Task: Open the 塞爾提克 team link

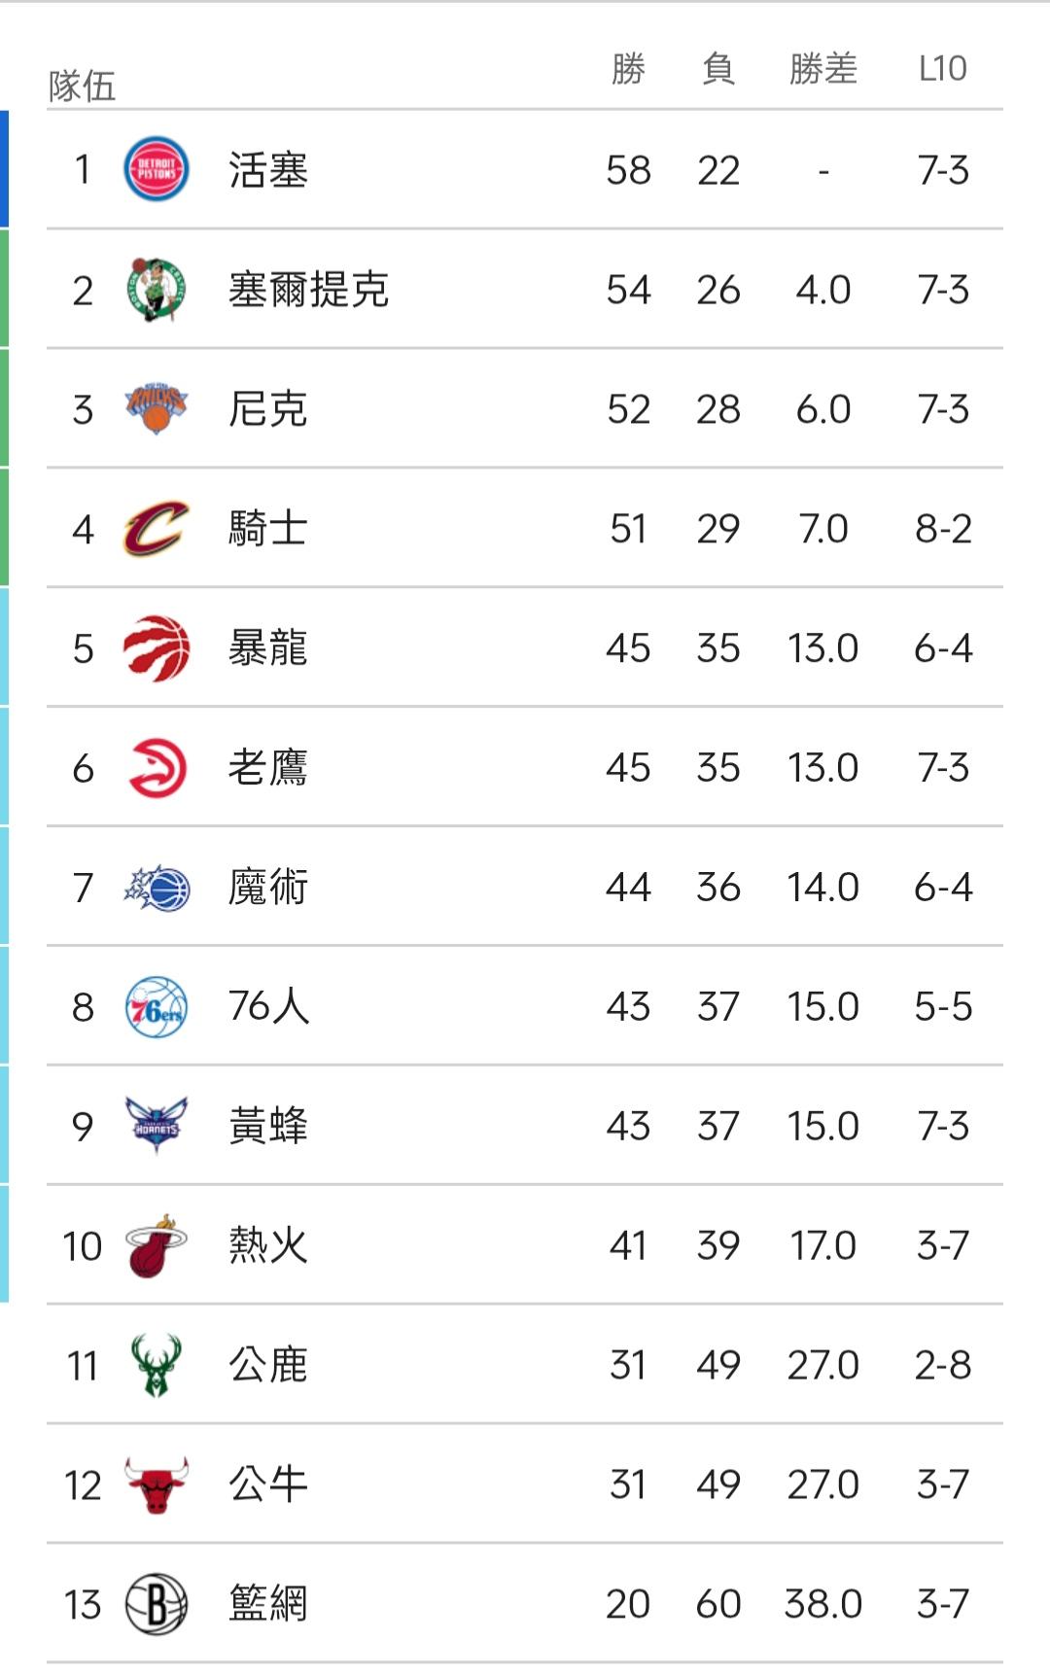Action: click(308, 290)
